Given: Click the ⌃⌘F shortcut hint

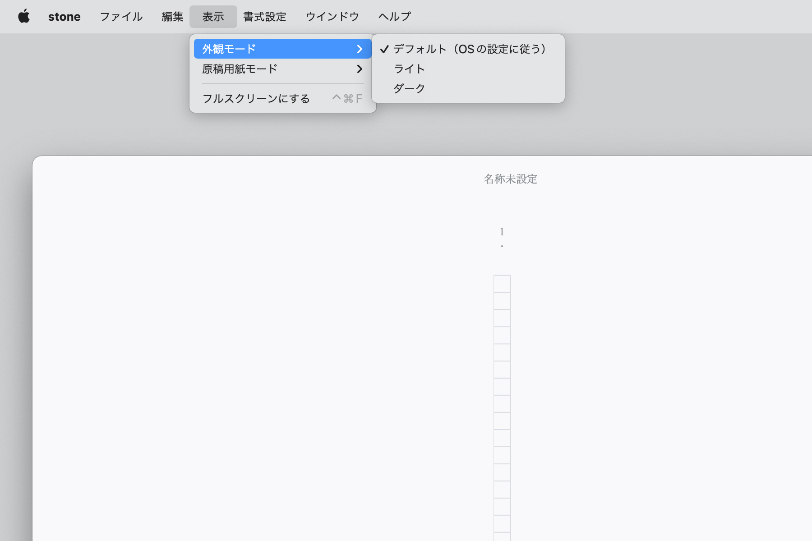Looking at the screenshot, I should (x=347, y=98).
